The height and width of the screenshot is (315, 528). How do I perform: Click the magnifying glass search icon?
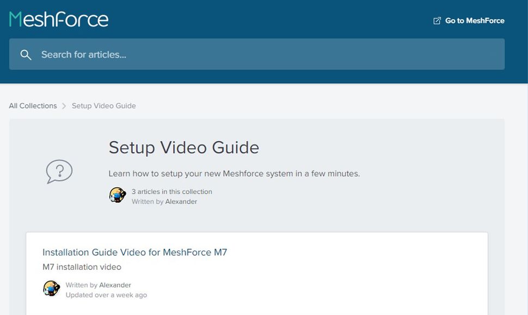[x=26, y=54]
